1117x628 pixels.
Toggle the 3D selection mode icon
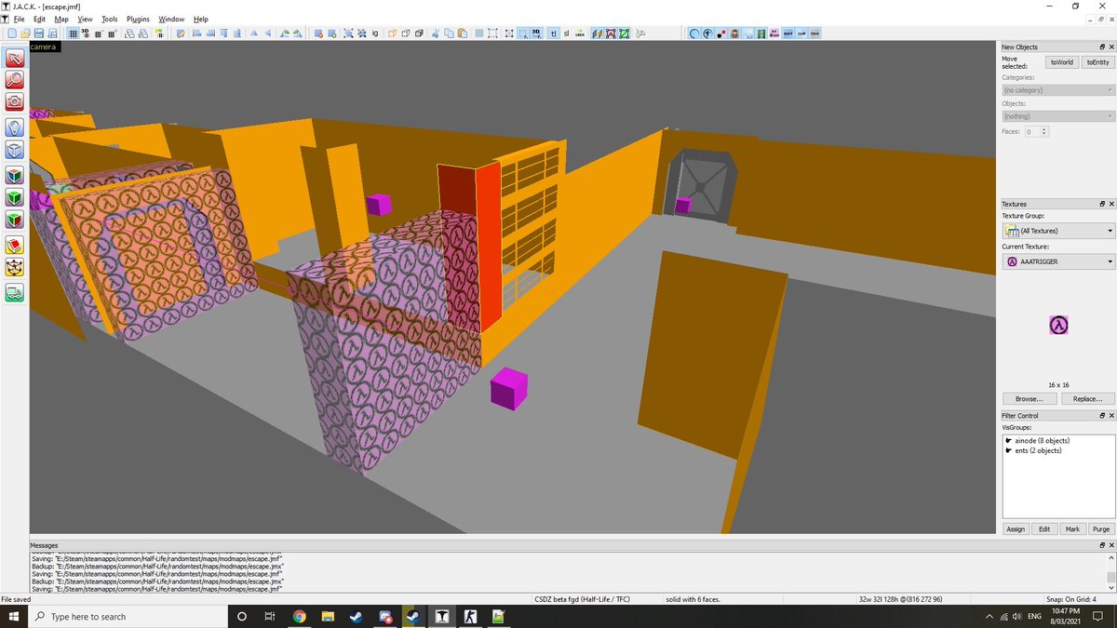(x=536, y=33)
